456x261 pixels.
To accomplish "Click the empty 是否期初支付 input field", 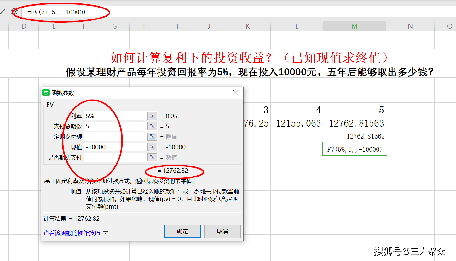I will tap(115, 157).
